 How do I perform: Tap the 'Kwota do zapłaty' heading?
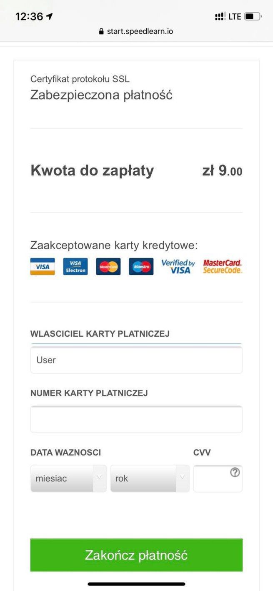92,170
